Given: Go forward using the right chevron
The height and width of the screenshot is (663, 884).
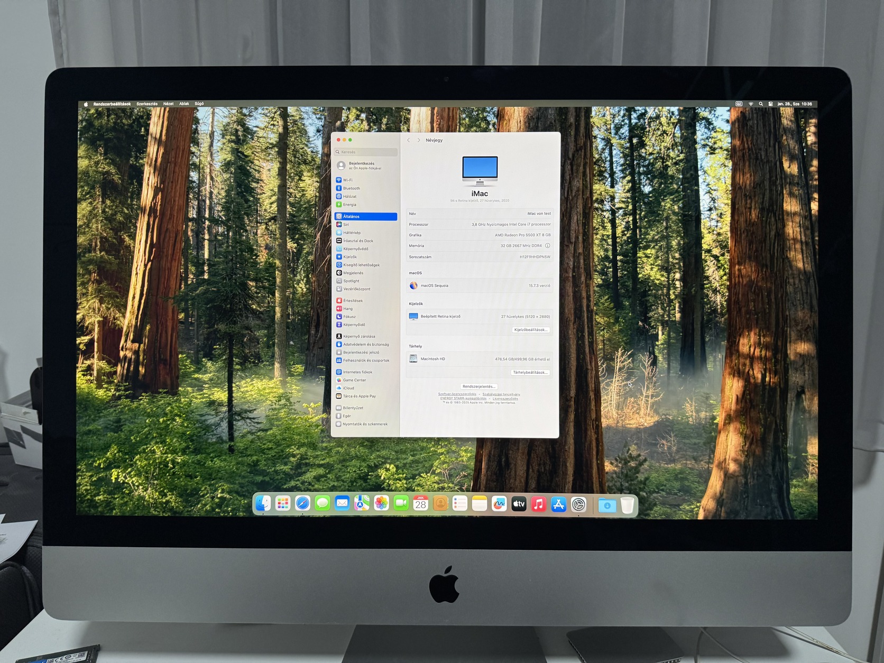Looking at the screenshot, I should [419, 140].
